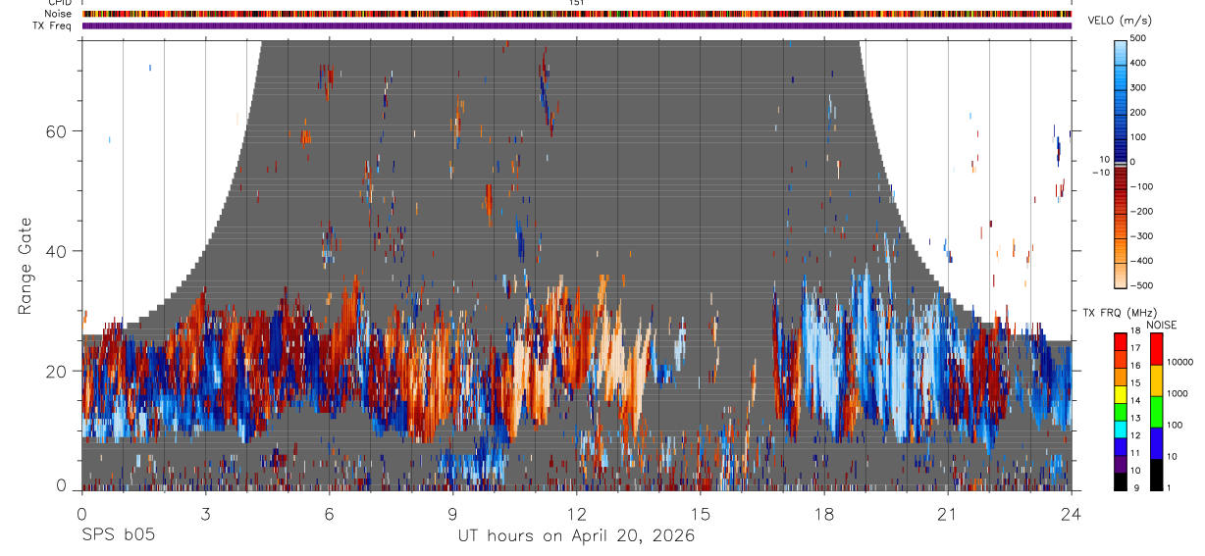1205x556 pixels.
Task: Click the '17' tick in TX FRQ legend
Action: tap(1135, 348)
